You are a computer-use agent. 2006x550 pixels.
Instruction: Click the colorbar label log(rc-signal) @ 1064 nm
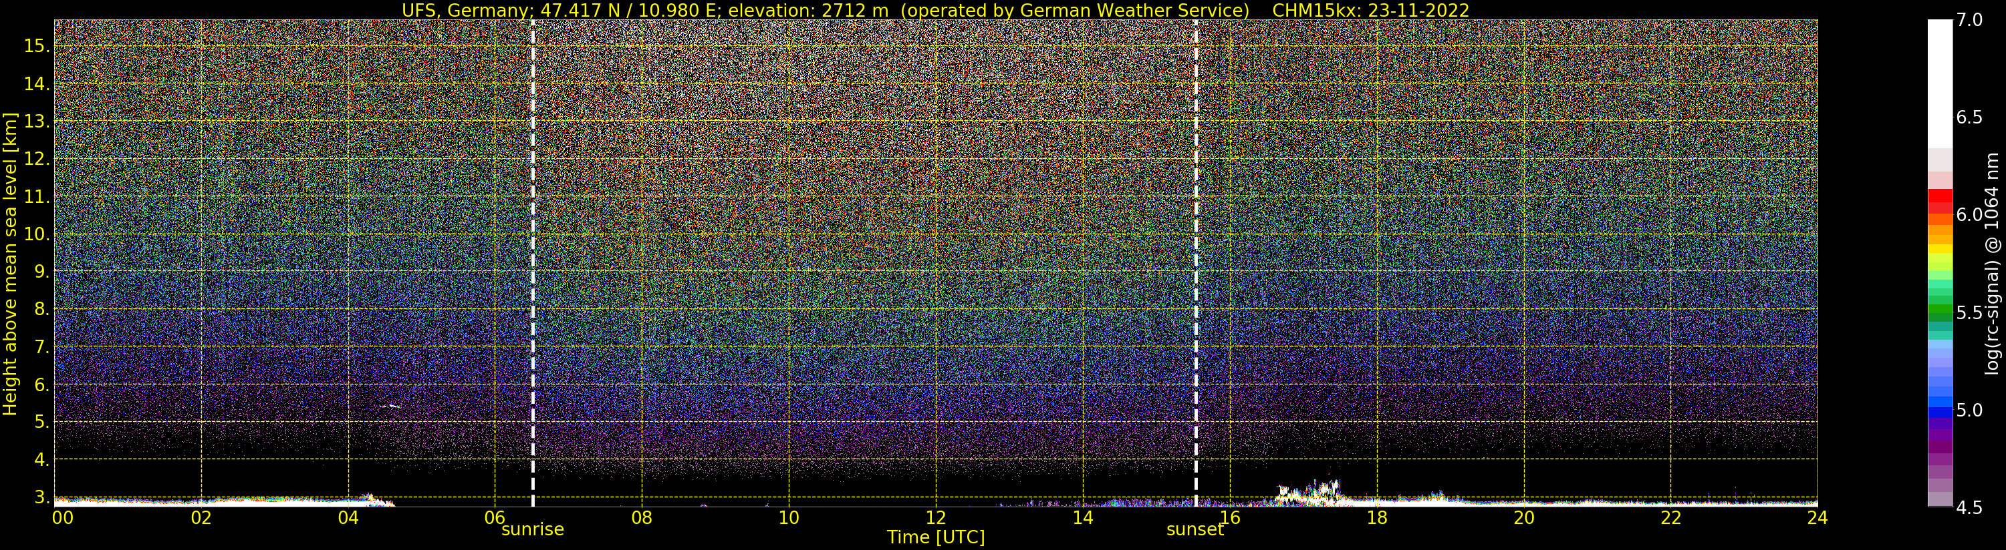pyautogui.click(x=1992, y=264)
